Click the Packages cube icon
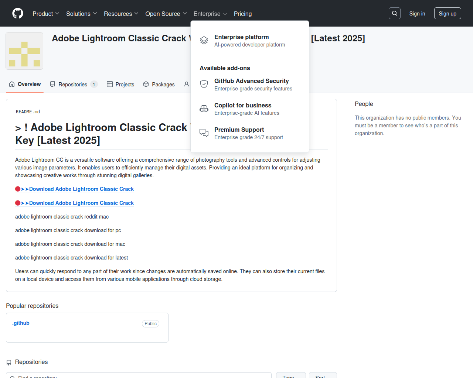 click(x=146, y=84)
